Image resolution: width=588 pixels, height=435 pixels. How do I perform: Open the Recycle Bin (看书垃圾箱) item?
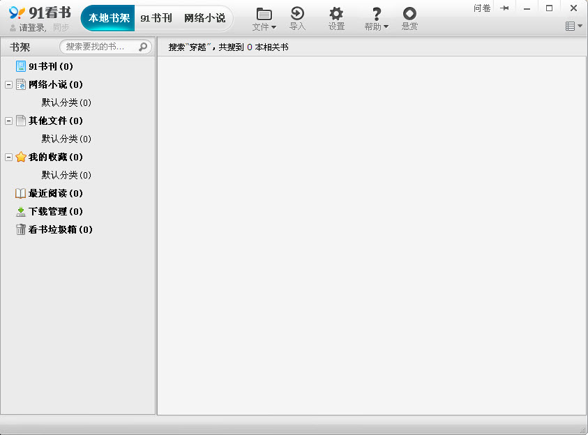(60, 229)
